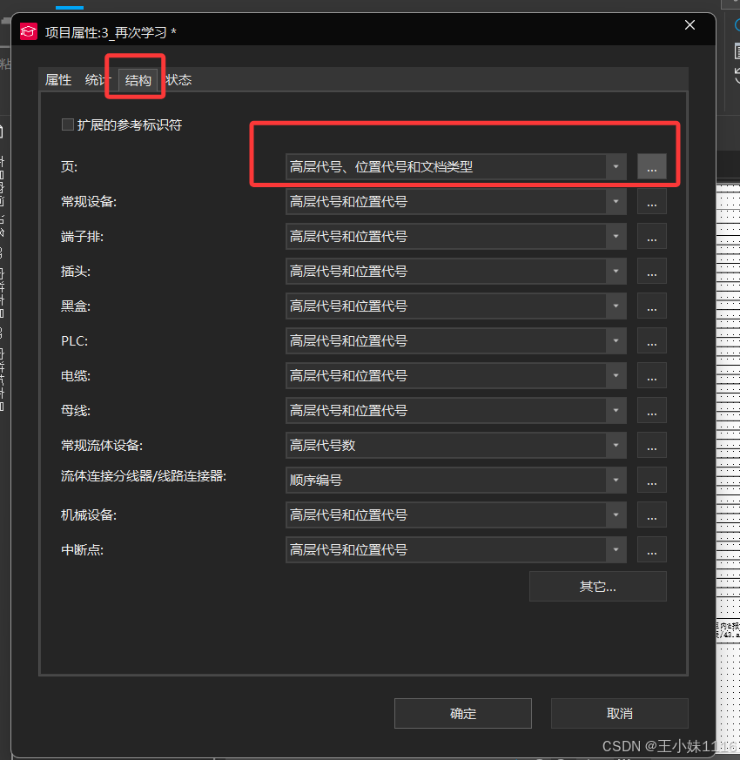Click the EPLAN logo in the dialog title bar
Image resolution: width=740 pixels, height=760 pixels.
pyautogui.click(x=28, y=30)
